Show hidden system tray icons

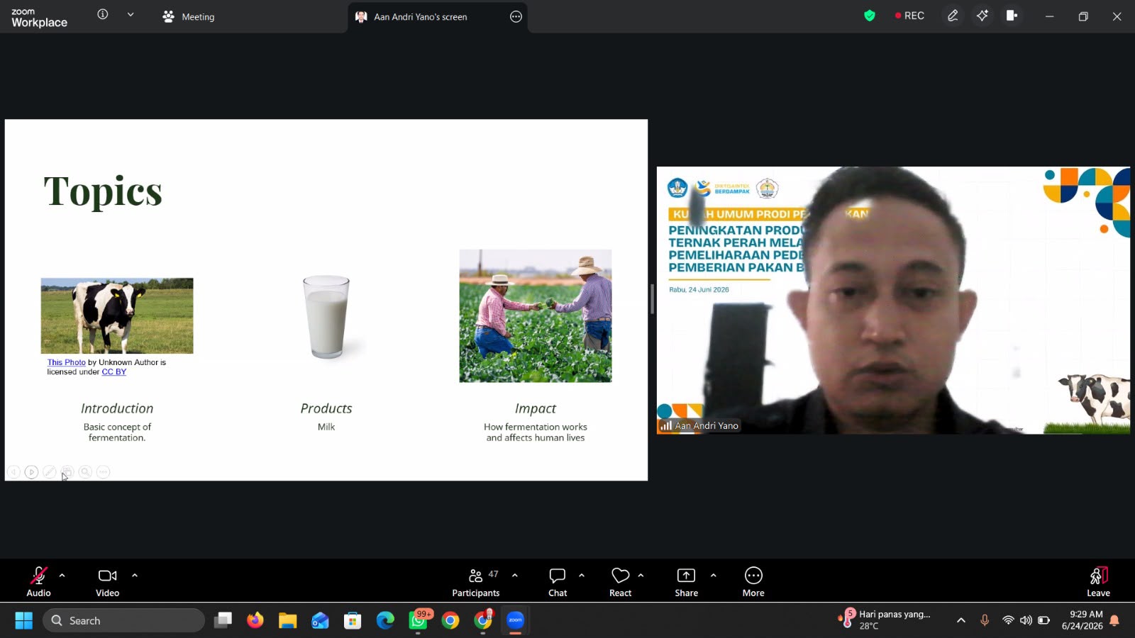point(961,620)
